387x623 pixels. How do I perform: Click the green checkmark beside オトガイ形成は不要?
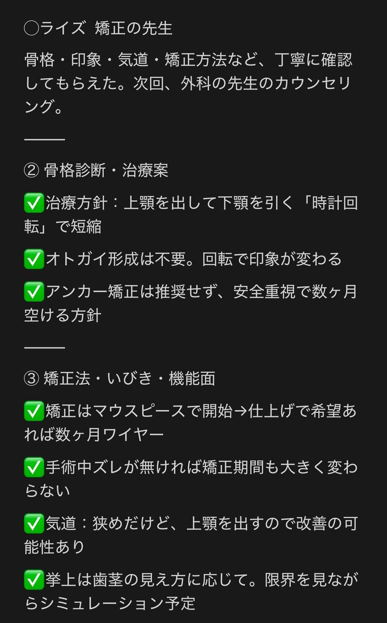(33, 259)
